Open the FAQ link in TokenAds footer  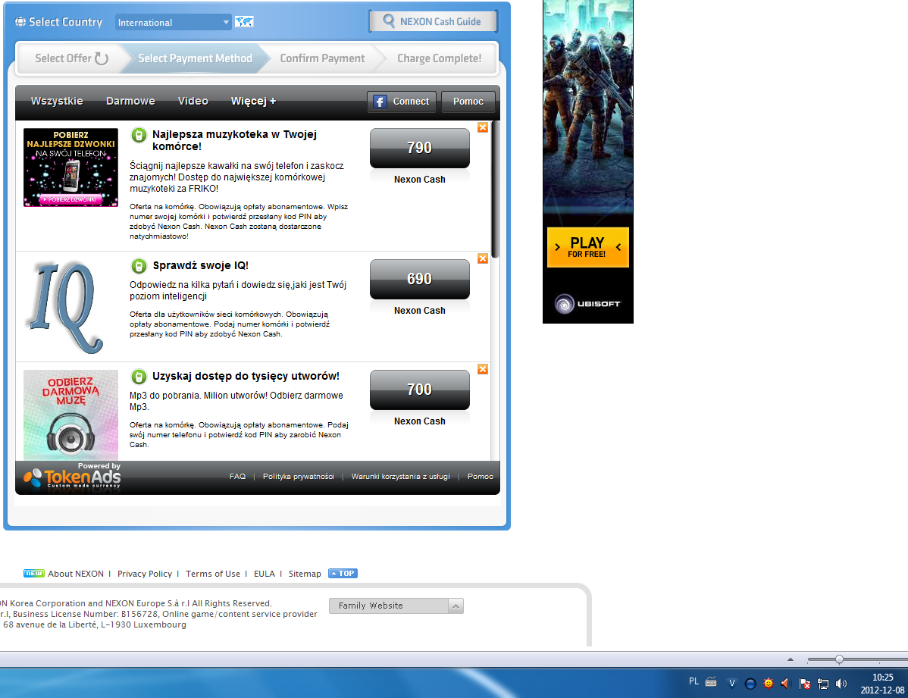(237, 476)
